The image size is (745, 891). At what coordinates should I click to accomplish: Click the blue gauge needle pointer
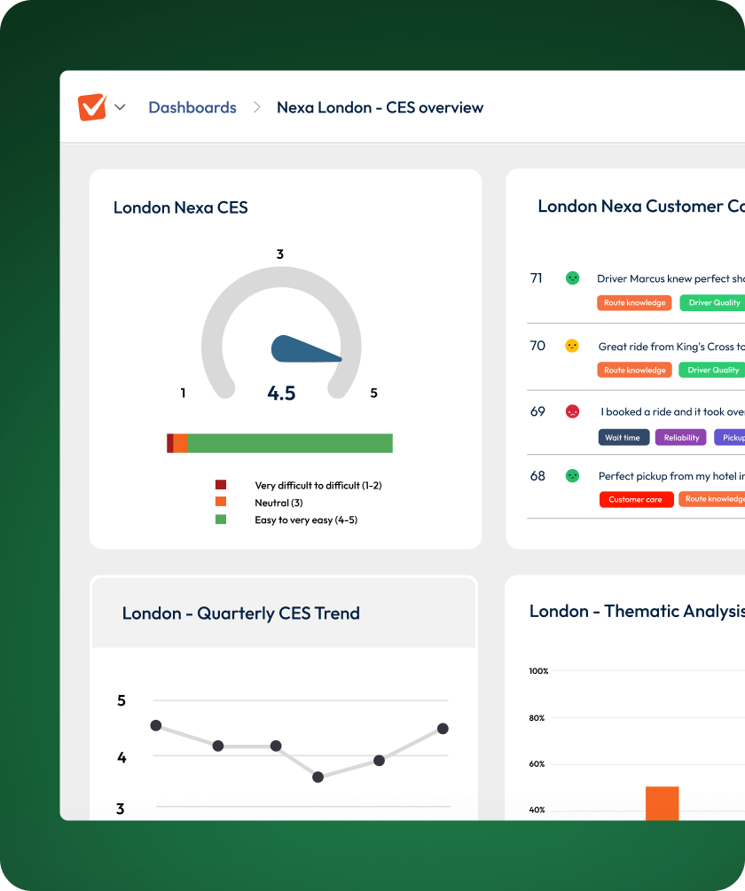coord(302,350)
